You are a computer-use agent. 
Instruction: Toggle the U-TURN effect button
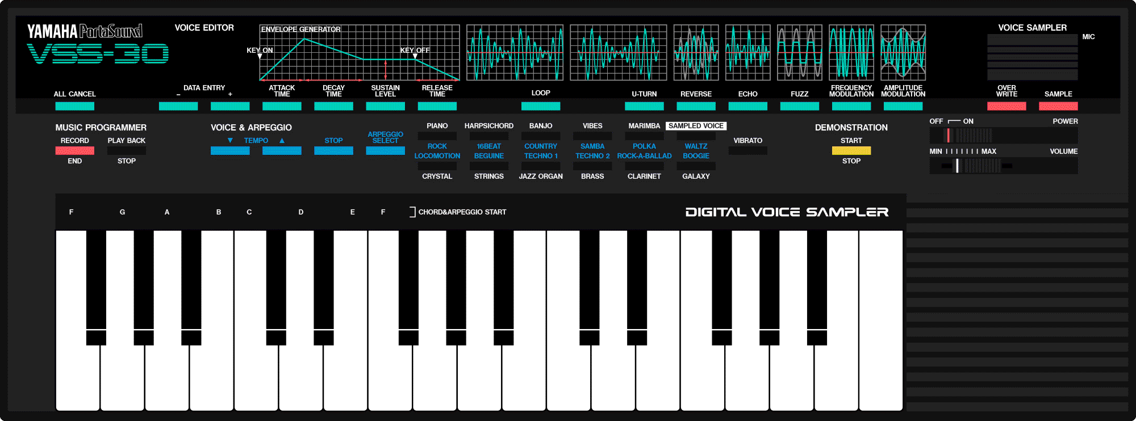[644, 106]
